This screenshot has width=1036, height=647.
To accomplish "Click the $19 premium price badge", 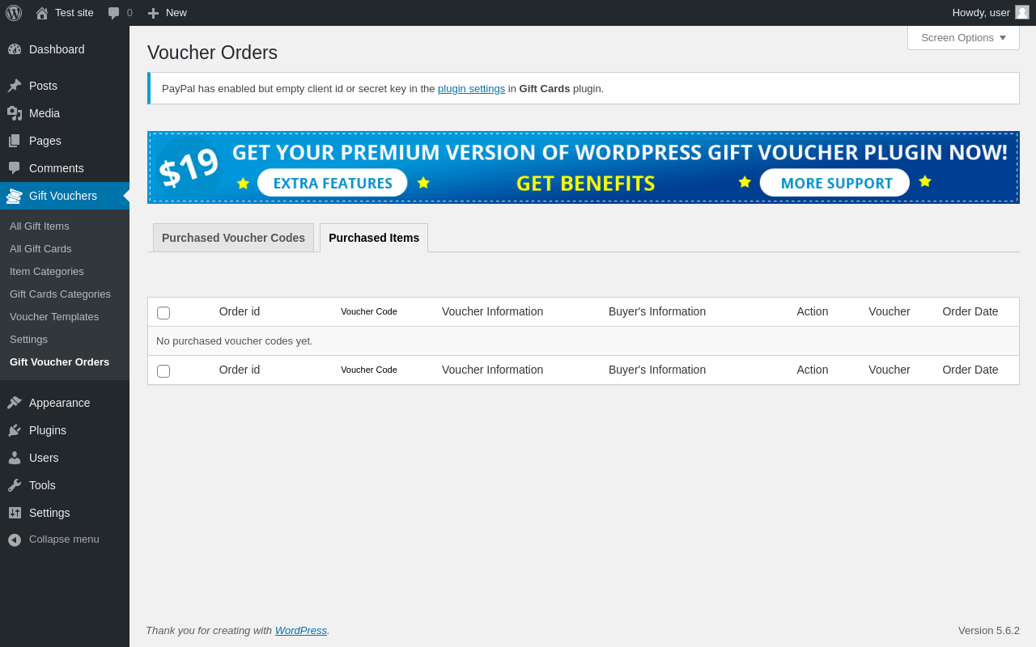I will point(189,167).
